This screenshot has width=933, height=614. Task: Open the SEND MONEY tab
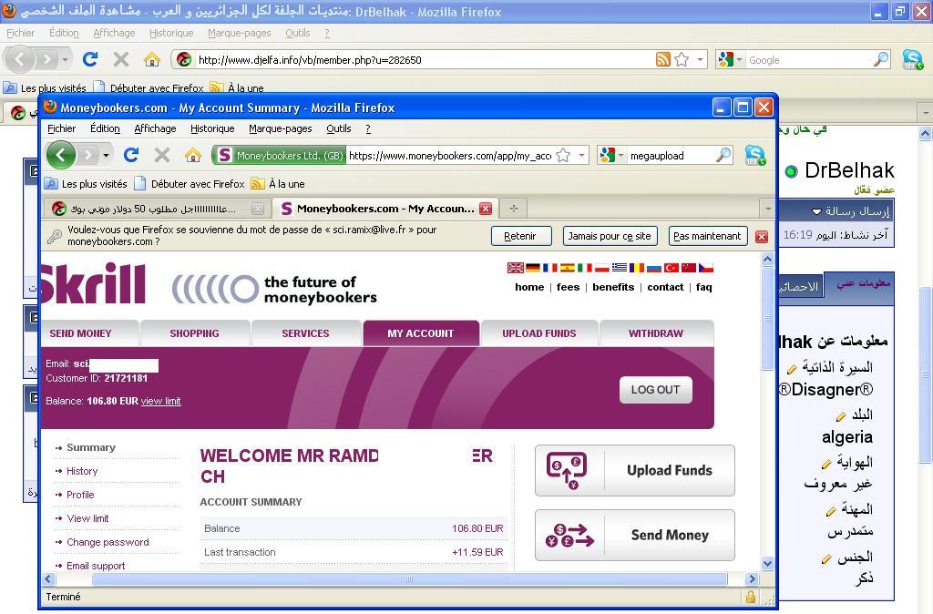80,333
